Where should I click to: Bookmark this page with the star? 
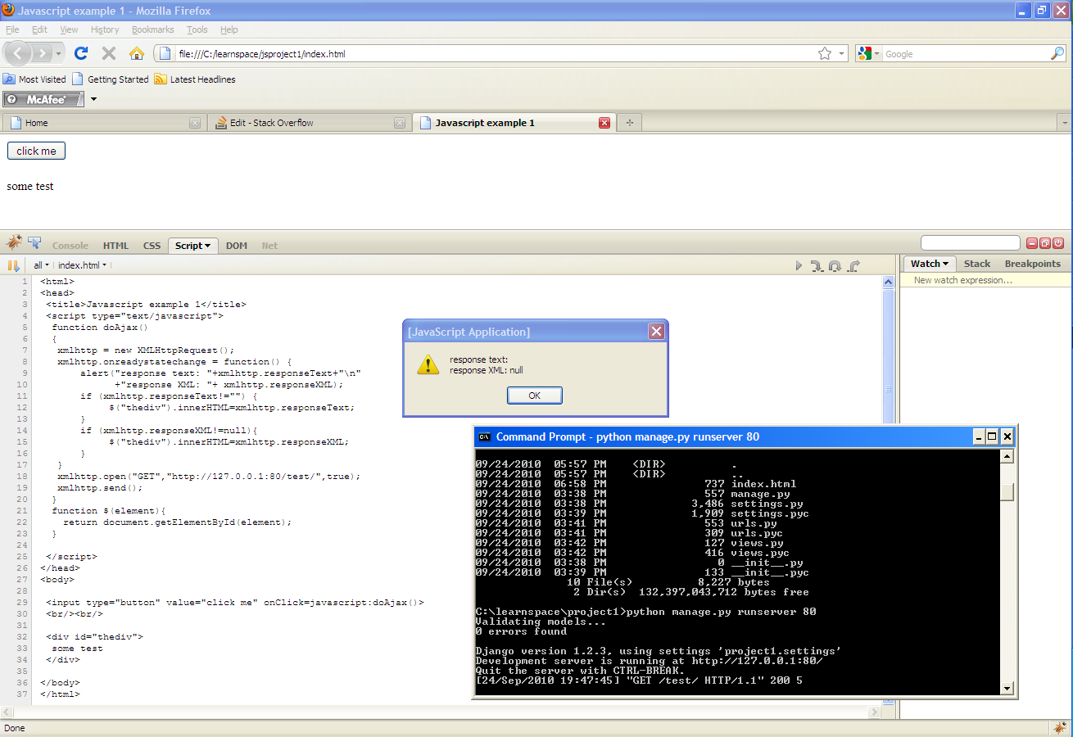[825, 53]
